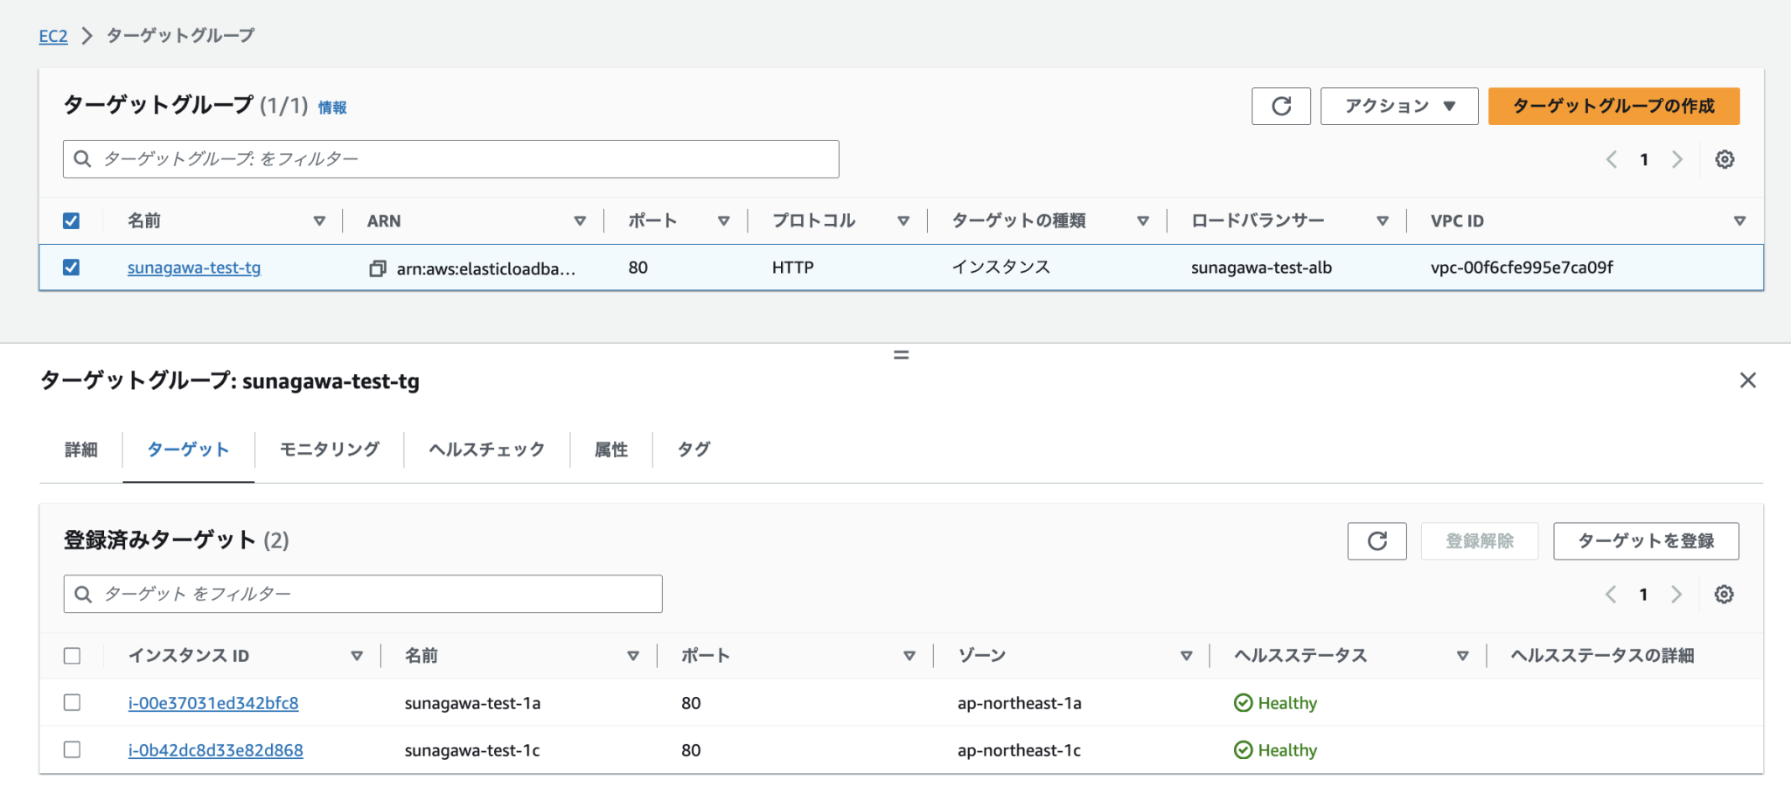The width and height of the screenshot is (1791, 801).
Task: Open the sunagawa-test-tg target group link
Action: coord(194,268)
